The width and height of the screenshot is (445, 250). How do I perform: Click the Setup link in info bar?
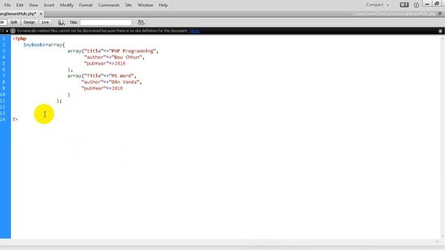(195, 31)
